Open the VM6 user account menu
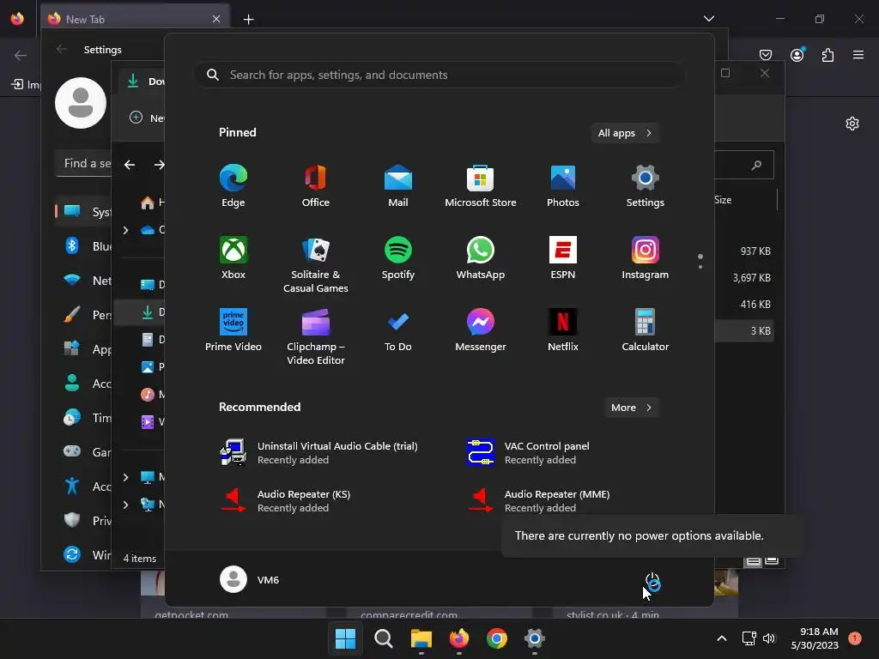The image size is (879, 659). tap(250, 580)
